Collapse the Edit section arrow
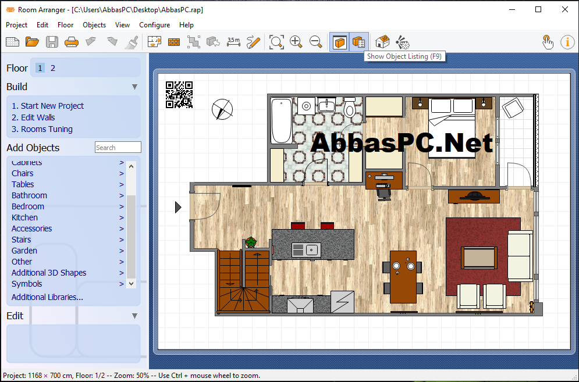This screenshot has width=579, height=382. (135, 316)
